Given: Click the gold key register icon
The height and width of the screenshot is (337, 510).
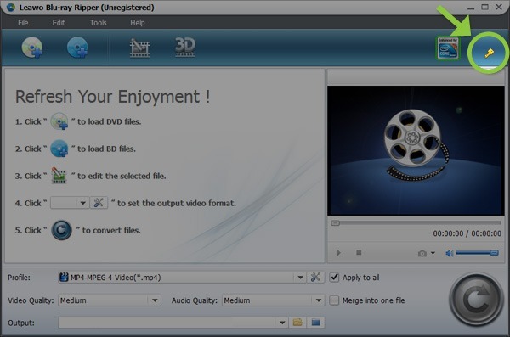Looking at the screenshot, I should coord(489,53).
